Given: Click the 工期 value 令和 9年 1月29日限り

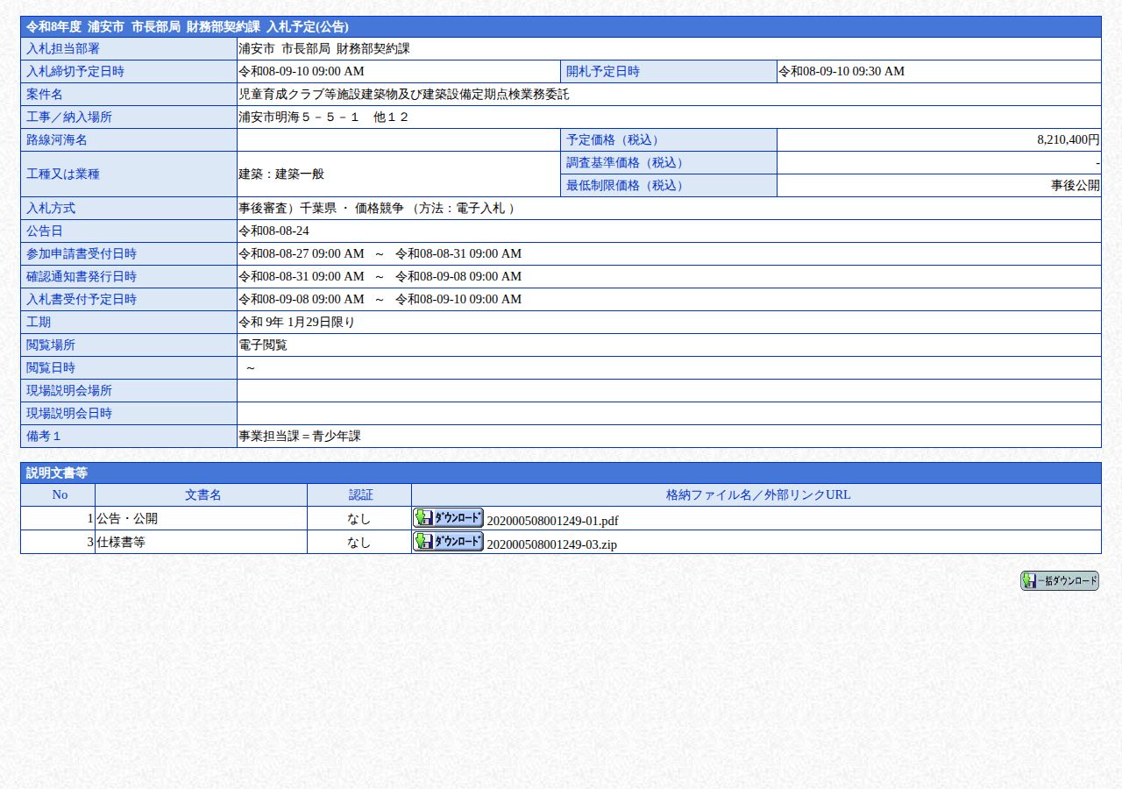Looking at the screenshot, I should pyautogui.click(x=296, y=323).
